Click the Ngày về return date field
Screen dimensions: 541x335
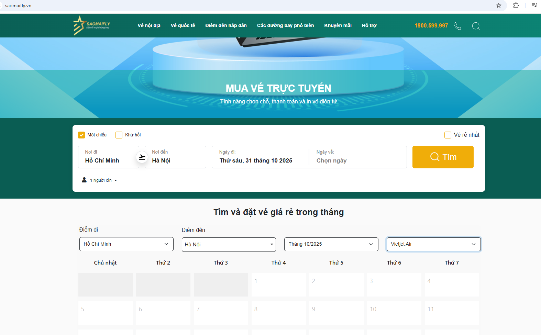(x=357, y=157)
